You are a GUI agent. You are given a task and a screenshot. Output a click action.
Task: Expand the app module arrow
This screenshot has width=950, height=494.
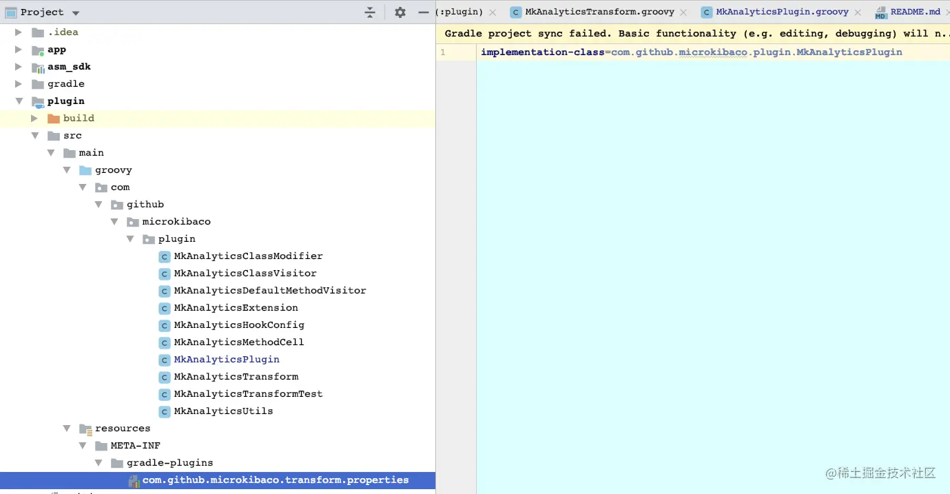[x=19, y=50]
